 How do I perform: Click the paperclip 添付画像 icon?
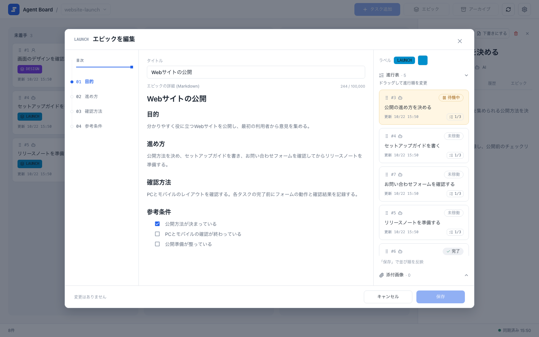(x=382, y=275)
